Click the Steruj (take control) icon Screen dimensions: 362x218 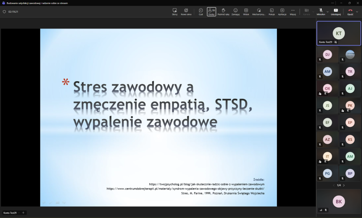(175, 11)
